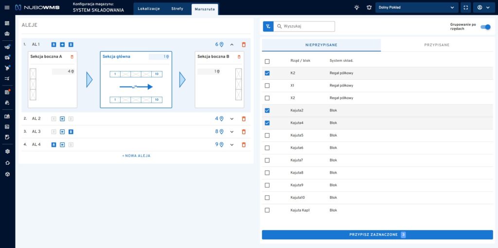Delete aisle AL 1 with trash icon

(x=244, y=45)
